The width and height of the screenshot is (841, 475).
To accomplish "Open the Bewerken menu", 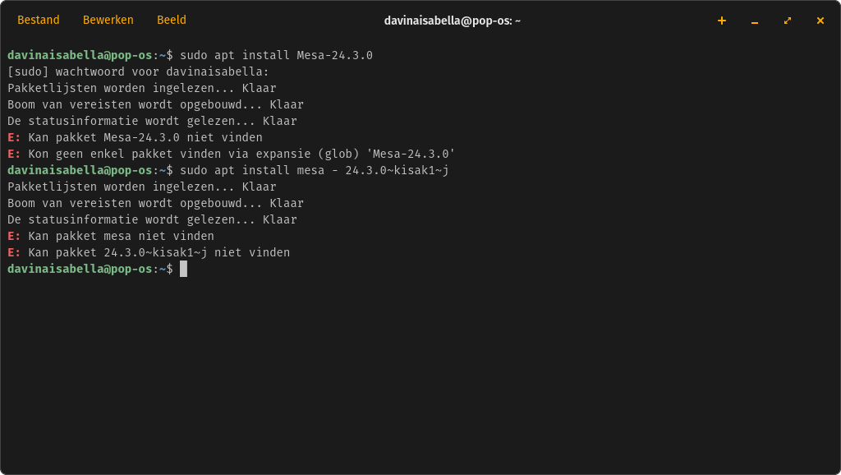I will [x=108, y=20].
